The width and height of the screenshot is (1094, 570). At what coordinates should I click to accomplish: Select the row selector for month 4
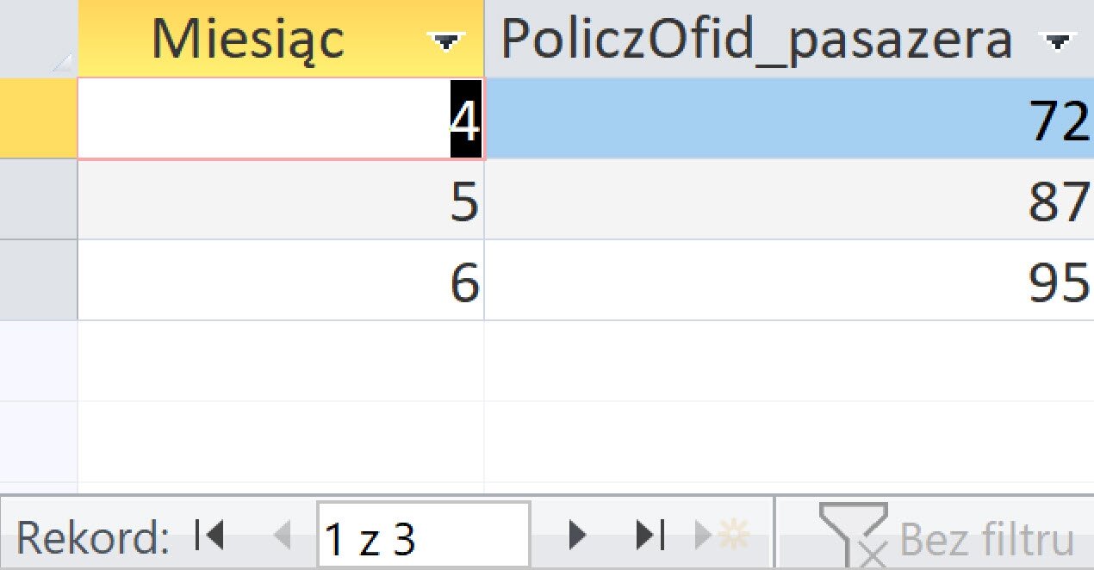point(38,119)
